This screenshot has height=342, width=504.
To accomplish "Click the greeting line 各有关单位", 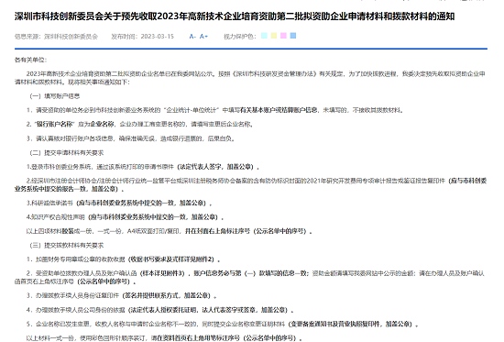I will point(30,60).
